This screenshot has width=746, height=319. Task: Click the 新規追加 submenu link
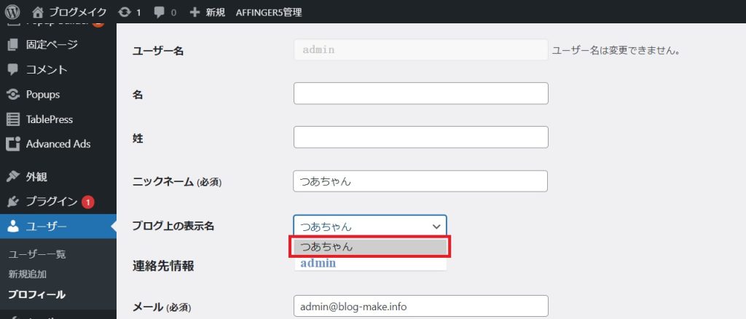tap(27, 275)
